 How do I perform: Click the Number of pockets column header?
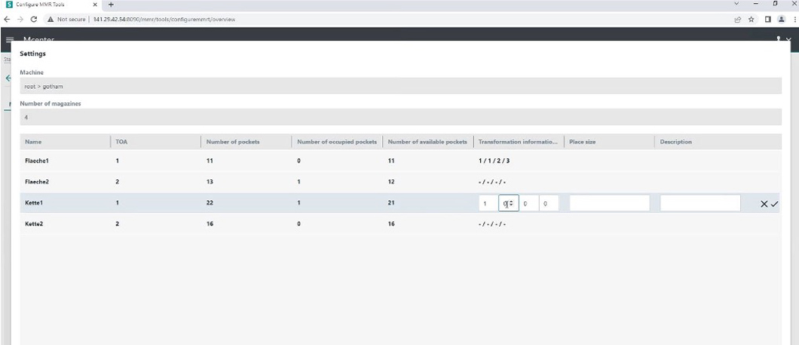233,142
